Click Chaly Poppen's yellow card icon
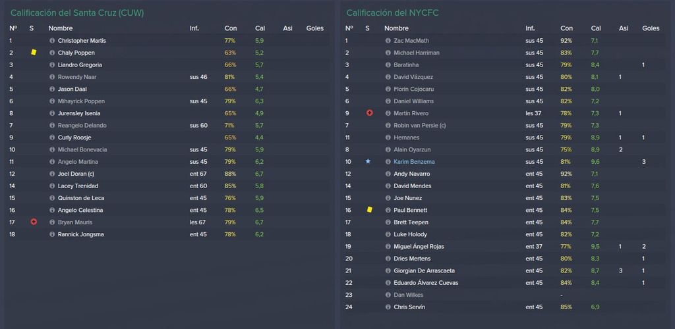 (x=34, y=53)
